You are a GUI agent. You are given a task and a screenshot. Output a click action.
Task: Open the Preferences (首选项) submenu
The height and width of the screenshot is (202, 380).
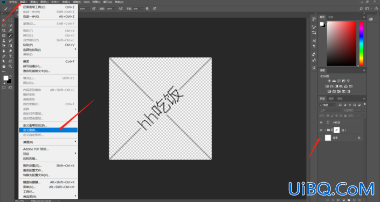(x=48, y=197)
